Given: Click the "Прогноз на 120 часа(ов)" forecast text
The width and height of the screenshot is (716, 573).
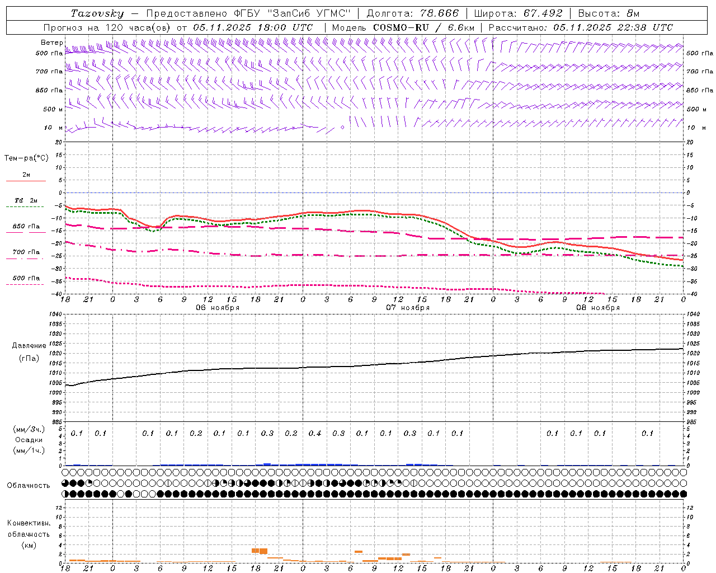Looking at the screenshot, I should coord(107,27).
